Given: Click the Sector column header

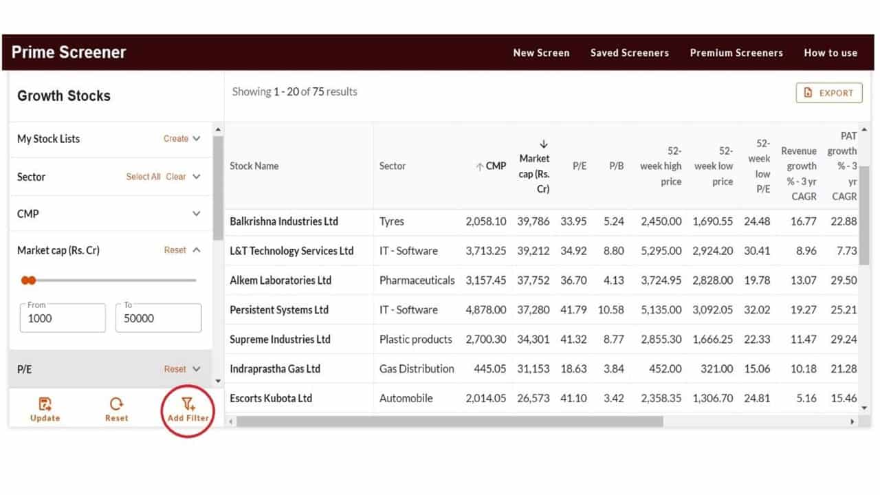Looking at the screenshot, I should [x=393, y=166].
